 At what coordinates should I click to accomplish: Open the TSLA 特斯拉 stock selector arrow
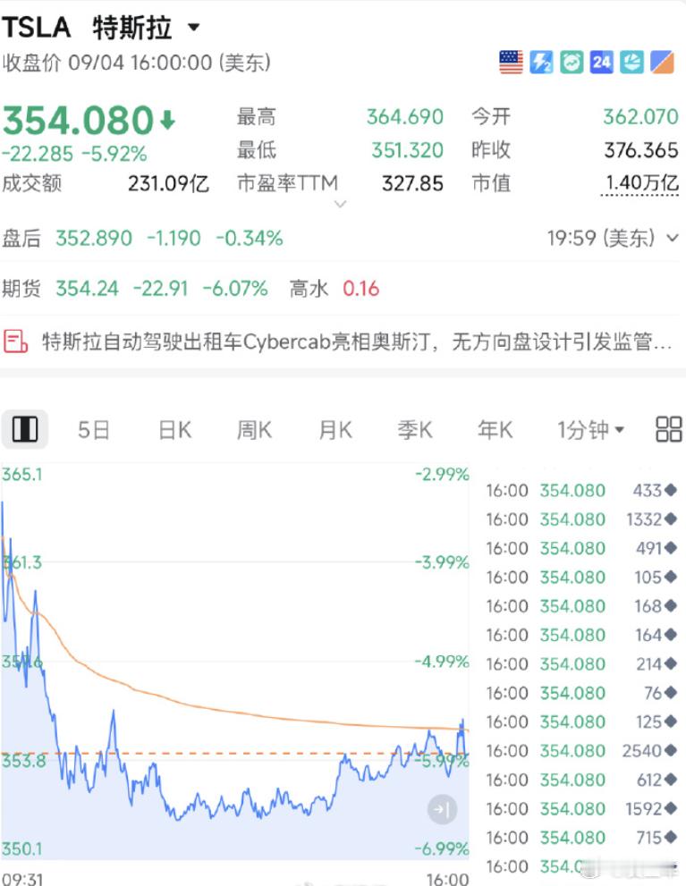[x=194, y=27]
